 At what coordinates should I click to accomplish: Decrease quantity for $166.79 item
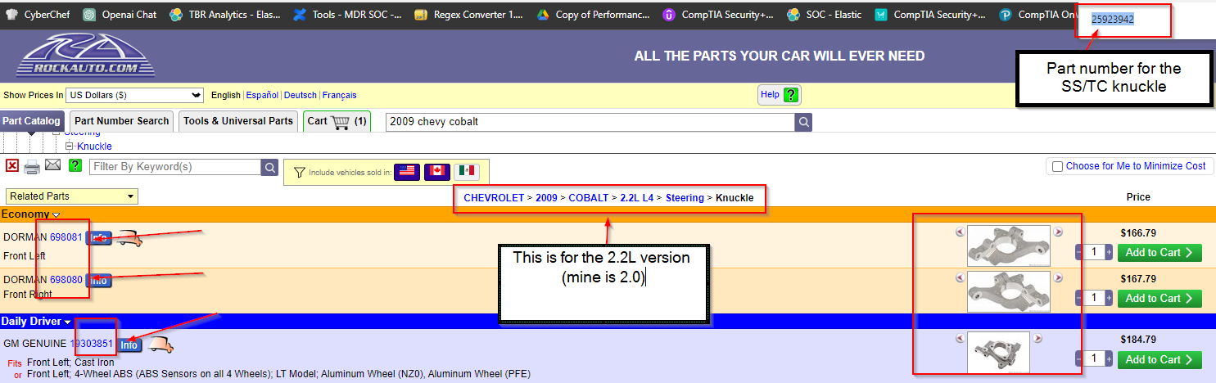tap(1078, 252)
